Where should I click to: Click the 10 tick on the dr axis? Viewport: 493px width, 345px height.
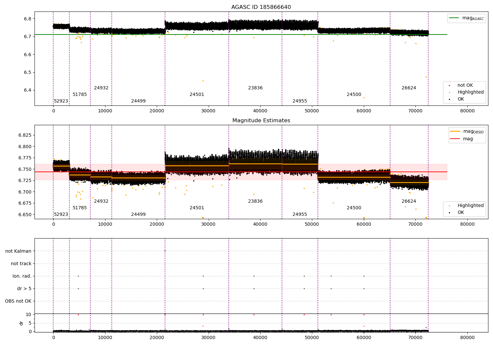29,314
